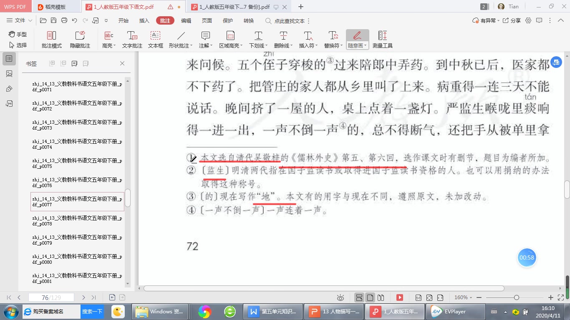Toggle eye protection mode icon

click(x=340, y=297)
